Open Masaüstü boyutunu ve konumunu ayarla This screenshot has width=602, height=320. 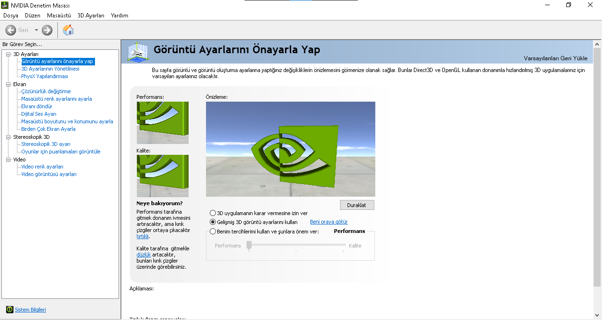point(67,121)
